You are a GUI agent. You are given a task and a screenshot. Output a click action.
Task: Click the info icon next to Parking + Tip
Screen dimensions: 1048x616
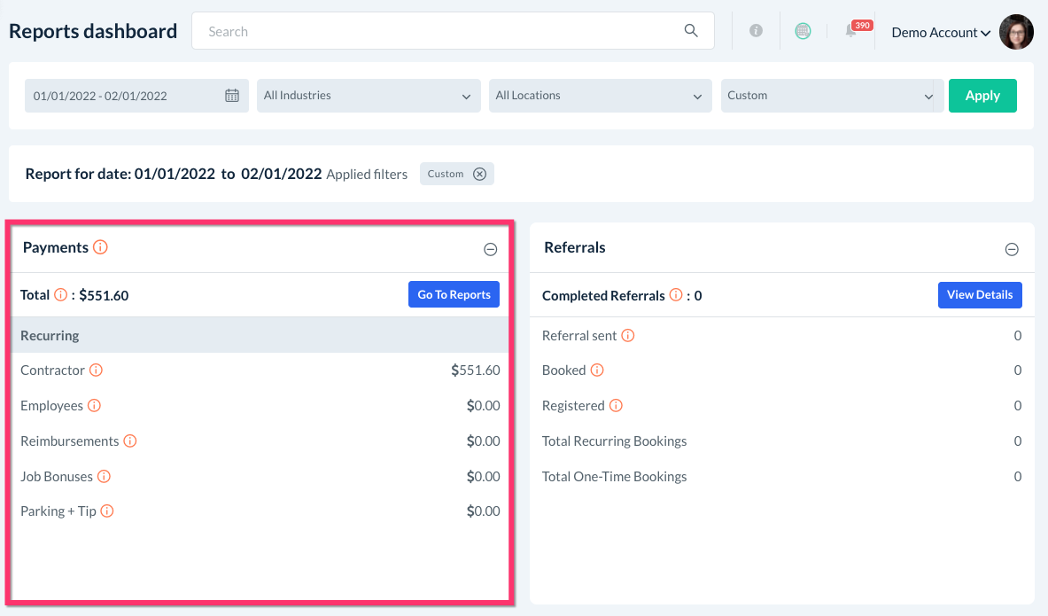[107, 511]
